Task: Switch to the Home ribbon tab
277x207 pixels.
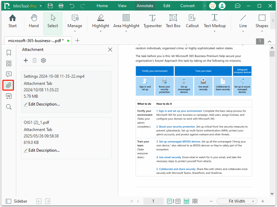Action: (102, 6)
